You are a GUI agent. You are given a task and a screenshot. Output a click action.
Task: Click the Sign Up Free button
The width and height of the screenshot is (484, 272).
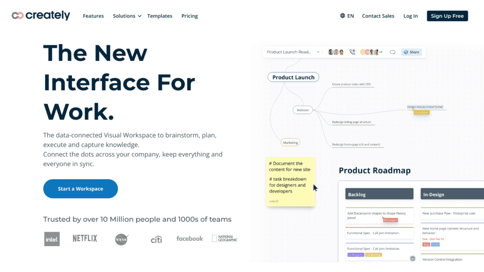coord(447,16)
